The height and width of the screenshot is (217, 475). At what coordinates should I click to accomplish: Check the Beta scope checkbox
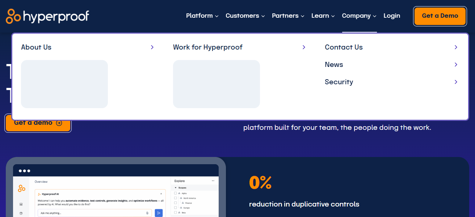pyautogui.click(x=176, y=213)
